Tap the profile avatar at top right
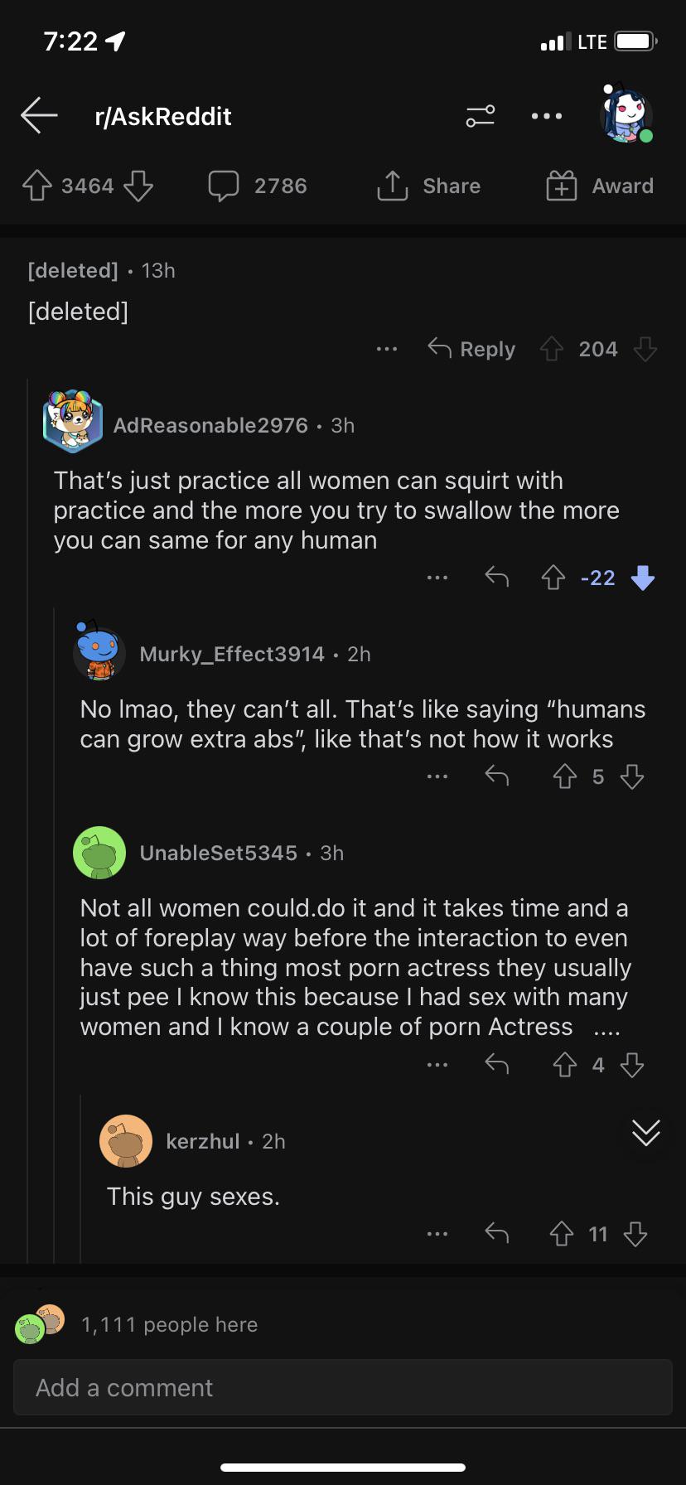Screen dimensions: 686x1485 coord(626,115)
